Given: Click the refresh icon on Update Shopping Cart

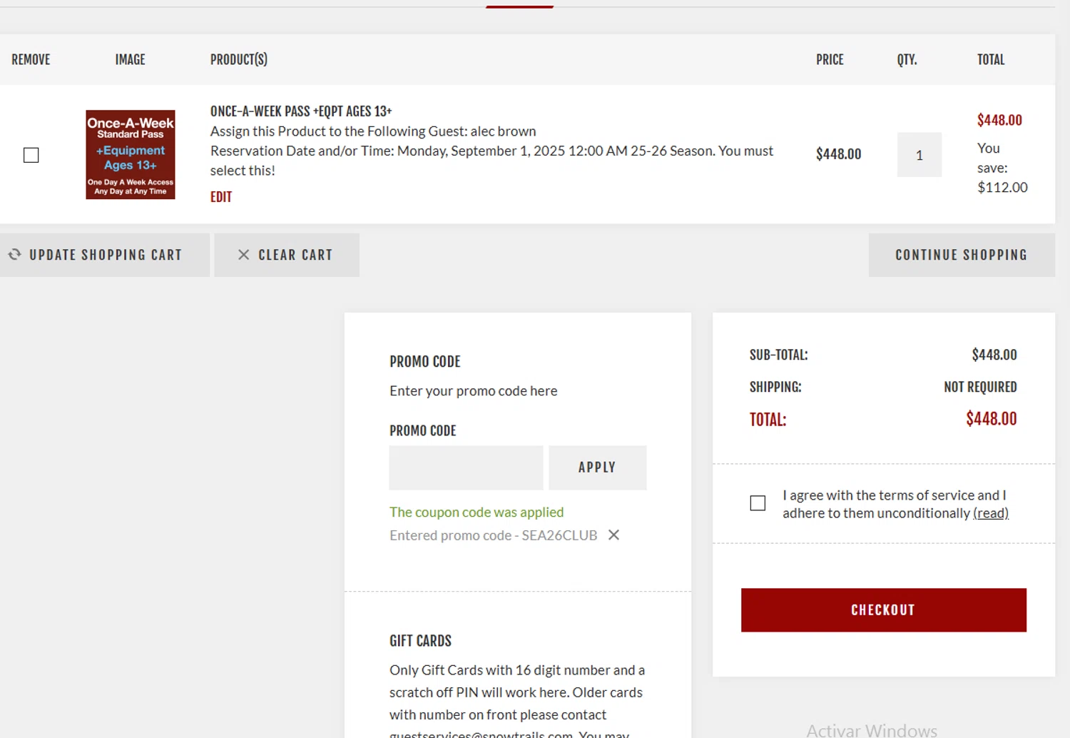Looking at the screenshot, I should point(14,254).
